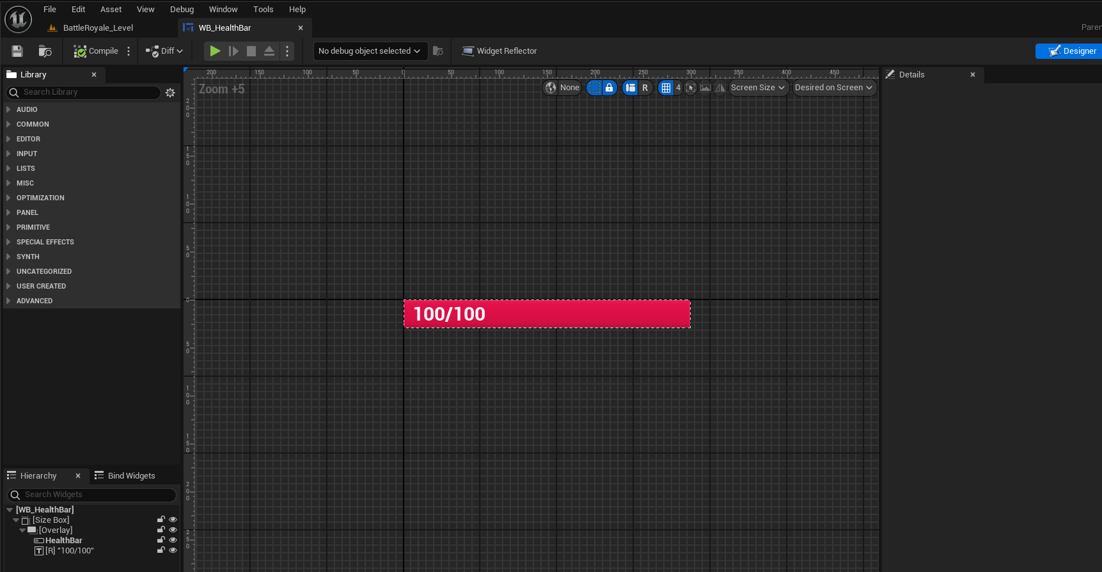This screenshot has width=1102, height=572.
Task: Click the mirror flip icon
Action: (720, 88)
